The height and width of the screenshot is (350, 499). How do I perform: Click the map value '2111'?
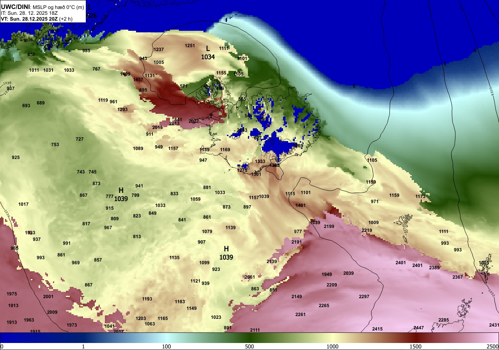pyautogui.click(x=255, y=330)
